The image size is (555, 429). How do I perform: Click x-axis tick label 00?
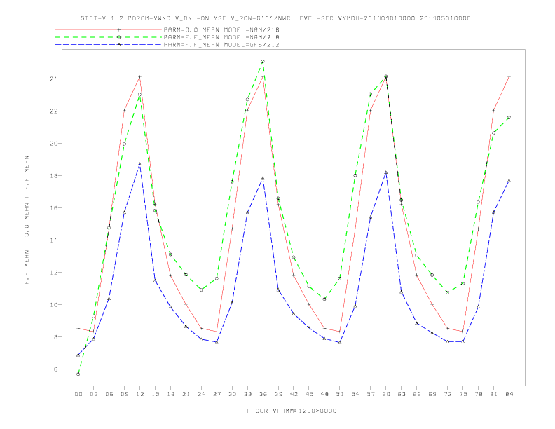tap(78, 394)
